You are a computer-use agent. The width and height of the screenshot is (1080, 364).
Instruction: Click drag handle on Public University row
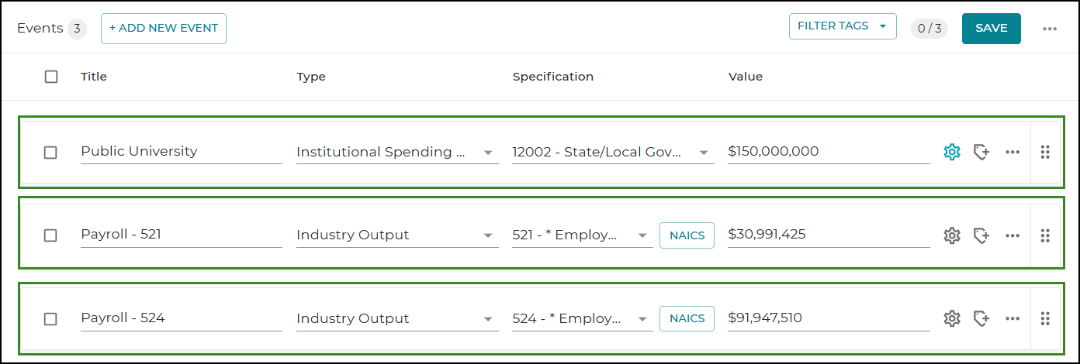click(x=1045, y=152)
